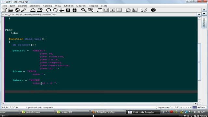Click the 11:37 AM system clock
The width and height of the screenshot is (208, 117).
click(200, 112)
